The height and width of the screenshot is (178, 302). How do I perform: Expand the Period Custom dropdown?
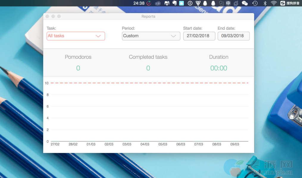(151, 36)
